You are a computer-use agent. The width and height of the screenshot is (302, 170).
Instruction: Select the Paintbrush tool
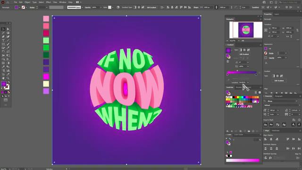coord(8,44)
